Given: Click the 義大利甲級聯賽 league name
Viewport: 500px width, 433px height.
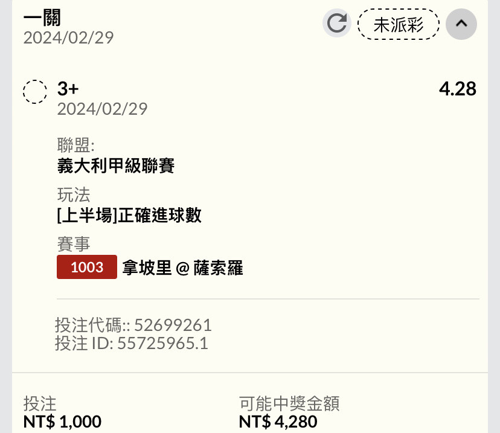Looking at the screenshot, I should click(116, 166).
